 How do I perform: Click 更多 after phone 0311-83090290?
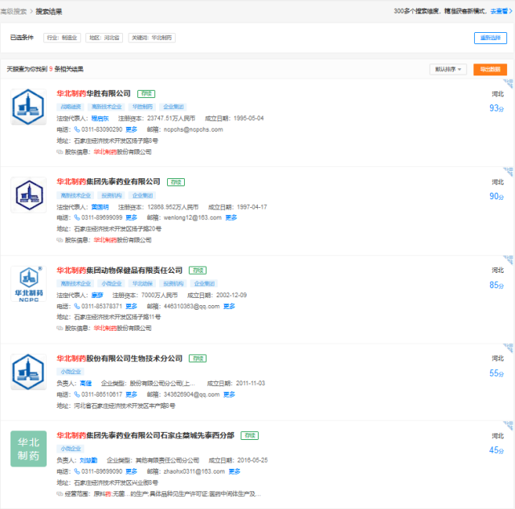click(132, 129)
